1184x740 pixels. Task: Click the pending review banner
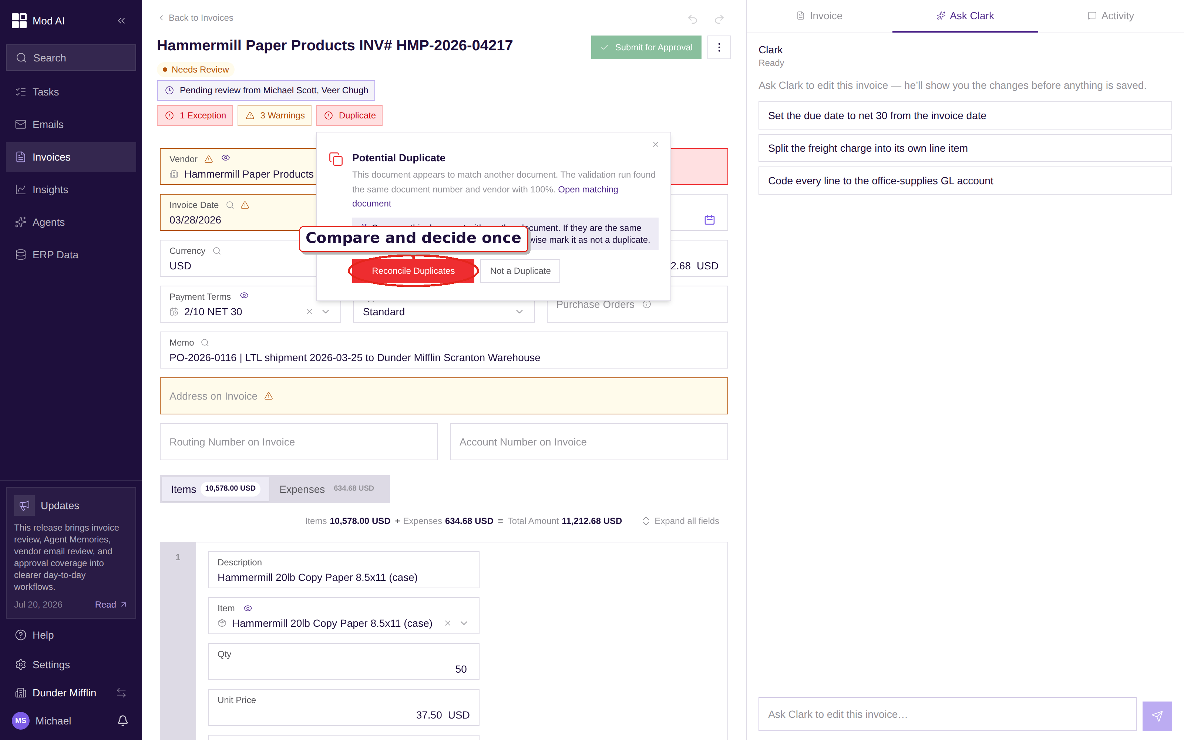266,90
